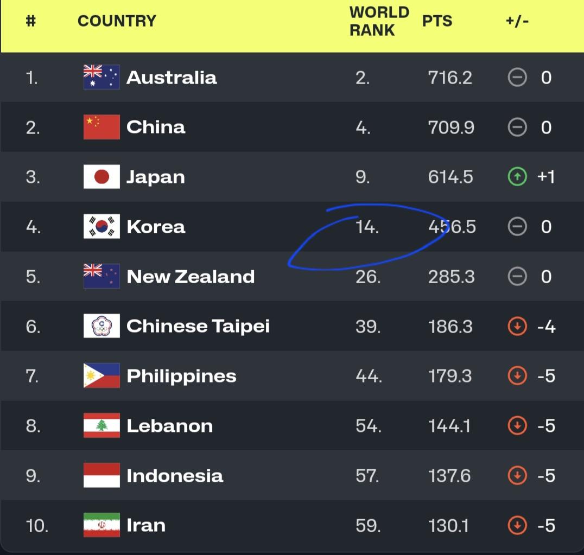584x555 pixels.
Task: Click Chinese Taipei's red down-arrow indicator
Action: tap(517, 327)
